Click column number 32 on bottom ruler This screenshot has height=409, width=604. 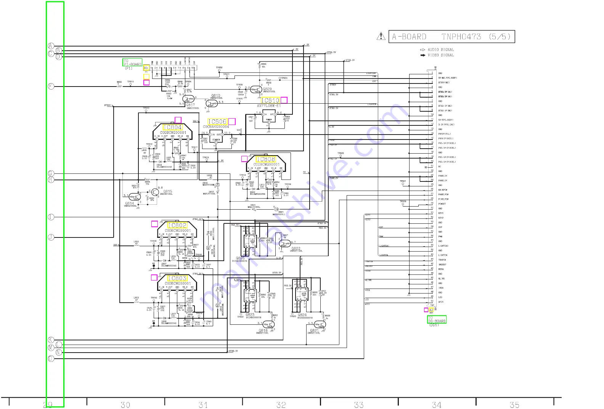281,405
